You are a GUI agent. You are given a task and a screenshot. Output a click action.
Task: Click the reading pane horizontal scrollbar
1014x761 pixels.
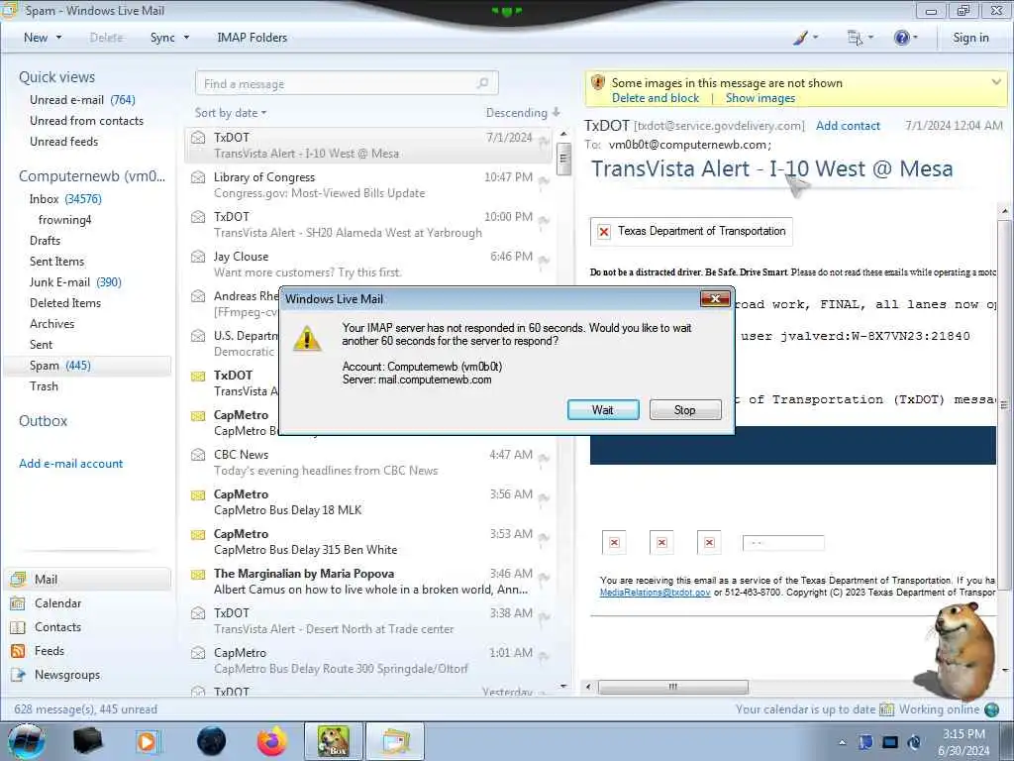click(x=673, y=686)
